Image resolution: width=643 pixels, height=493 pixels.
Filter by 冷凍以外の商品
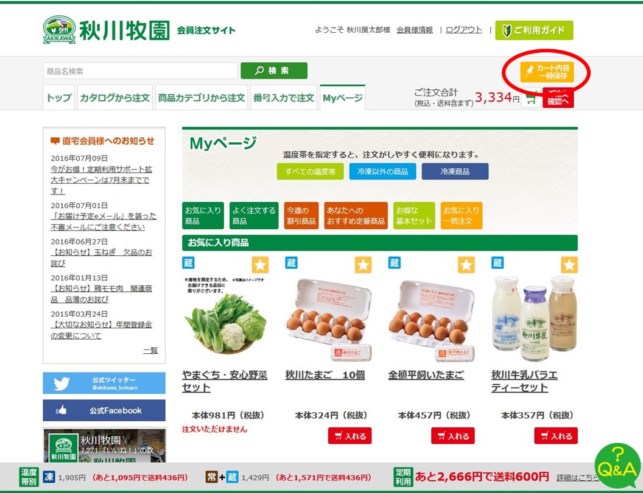coord(382,171)
